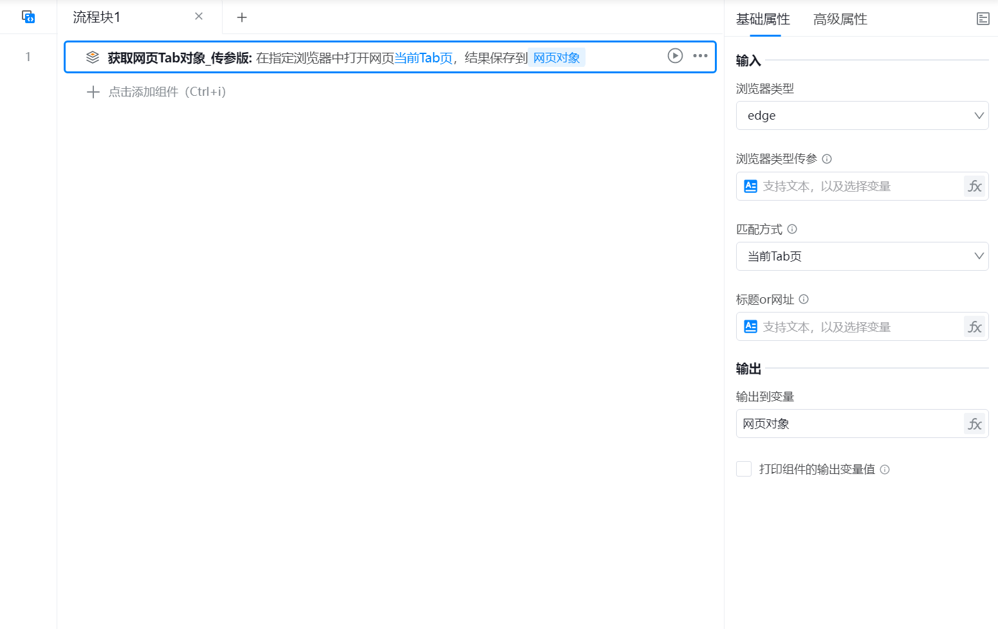Click fx button in 标题or网址 field
Screen dimensions: 998x629
974,327
